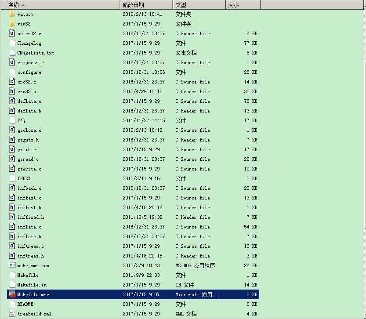Select the file name Makefile.in
366x319 pixels.
click(x=32, y=285)
